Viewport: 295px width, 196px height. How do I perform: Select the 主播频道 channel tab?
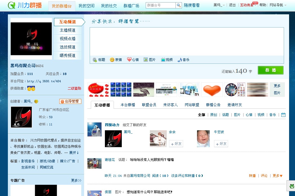click(67, 30)
